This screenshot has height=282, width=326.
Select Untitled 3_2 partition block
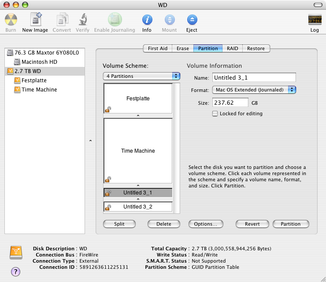coord(138,207)
